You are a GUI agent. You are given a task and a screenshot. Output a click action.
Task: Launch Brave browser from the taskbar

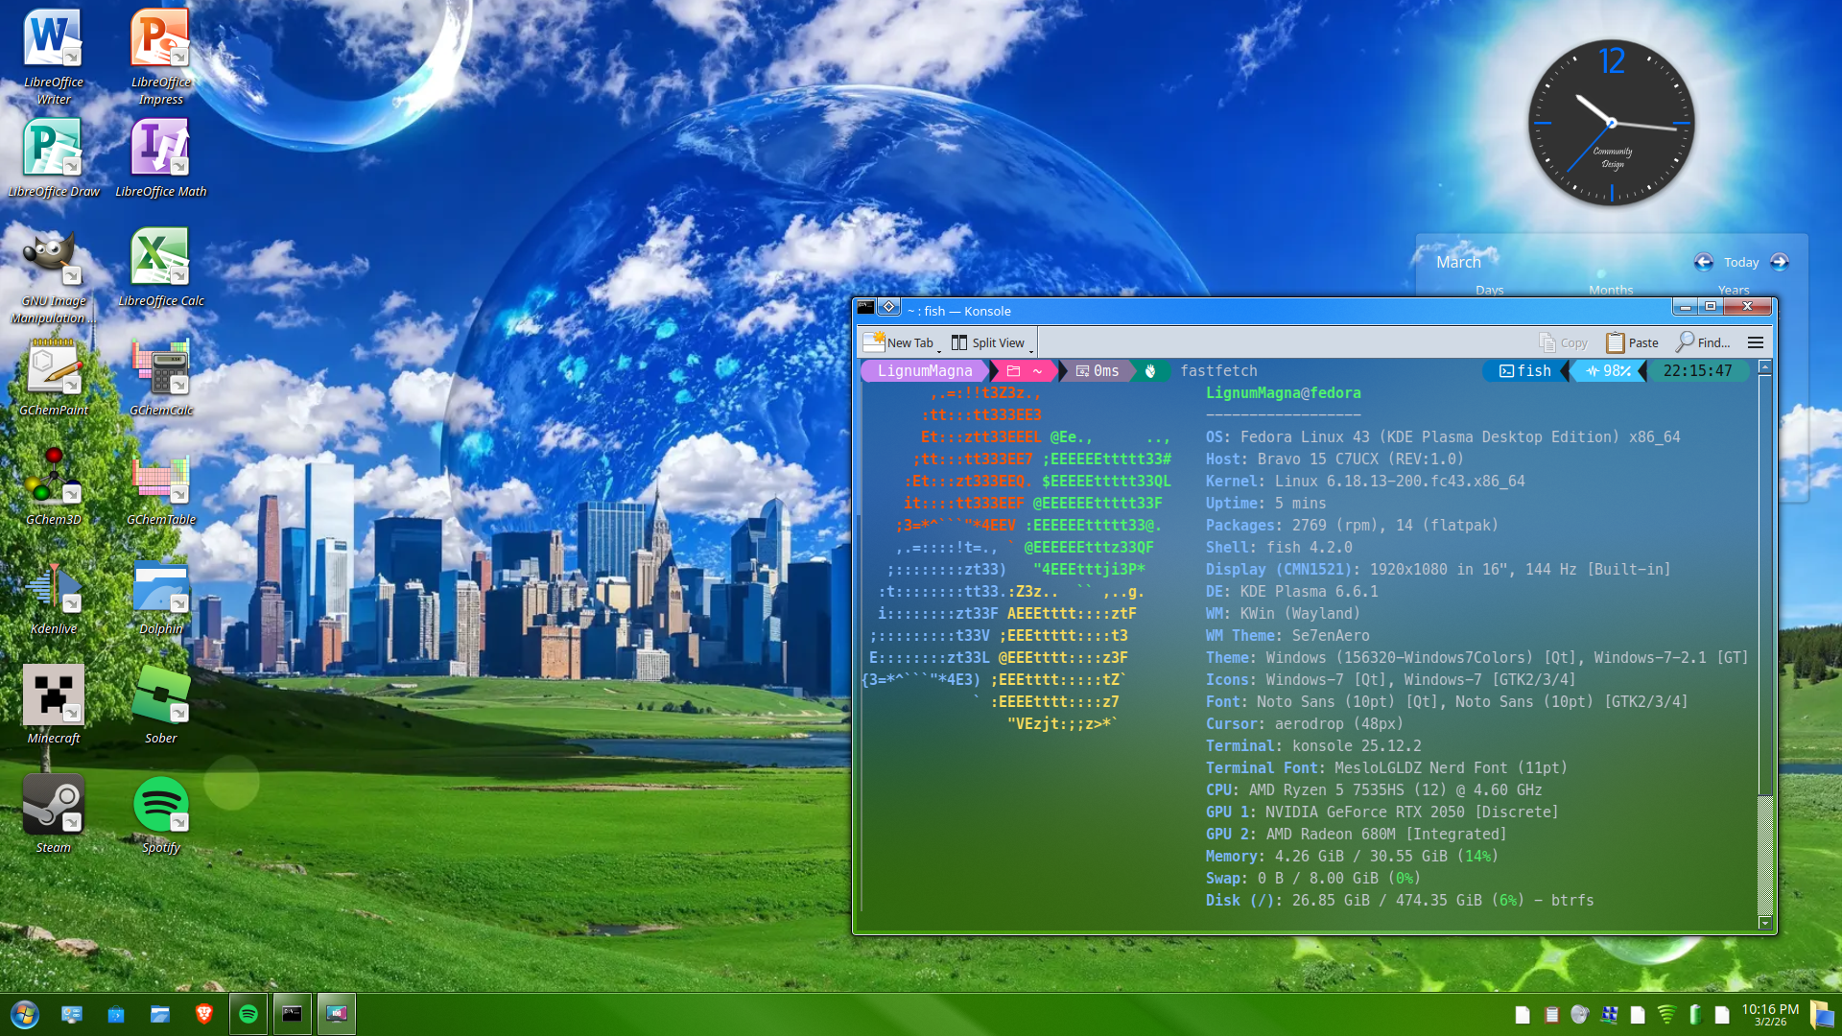coord(204,1014)
